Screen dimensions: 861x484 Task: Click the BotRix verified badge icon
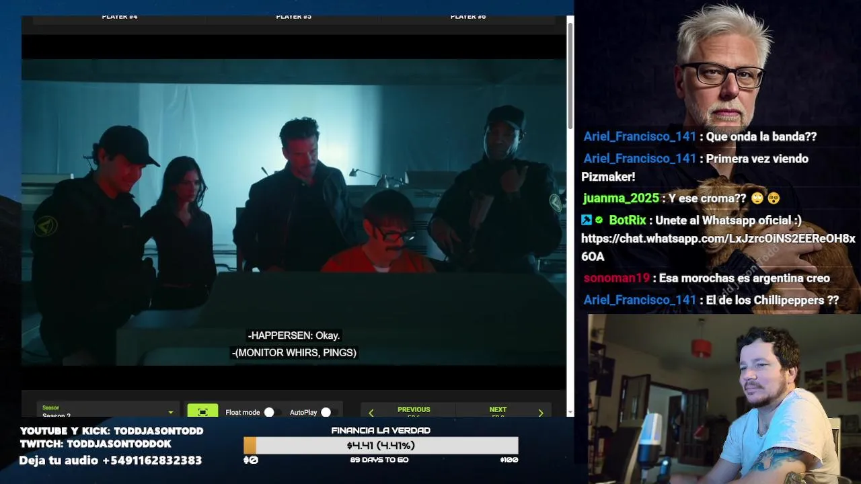[x=599, y=220]
